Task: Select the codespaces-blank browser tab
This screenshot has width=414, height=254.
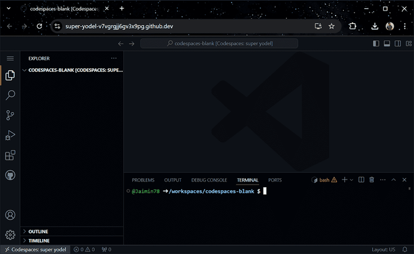Action: pyautogui.click(x=65, y=9)
